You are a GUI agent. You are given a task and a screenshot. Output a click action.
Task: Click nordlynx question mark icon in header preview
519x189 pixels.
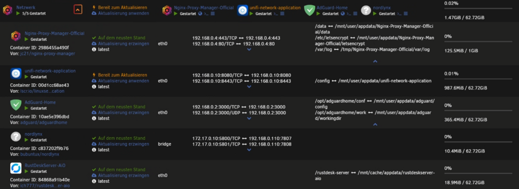(x=366, y=10)
